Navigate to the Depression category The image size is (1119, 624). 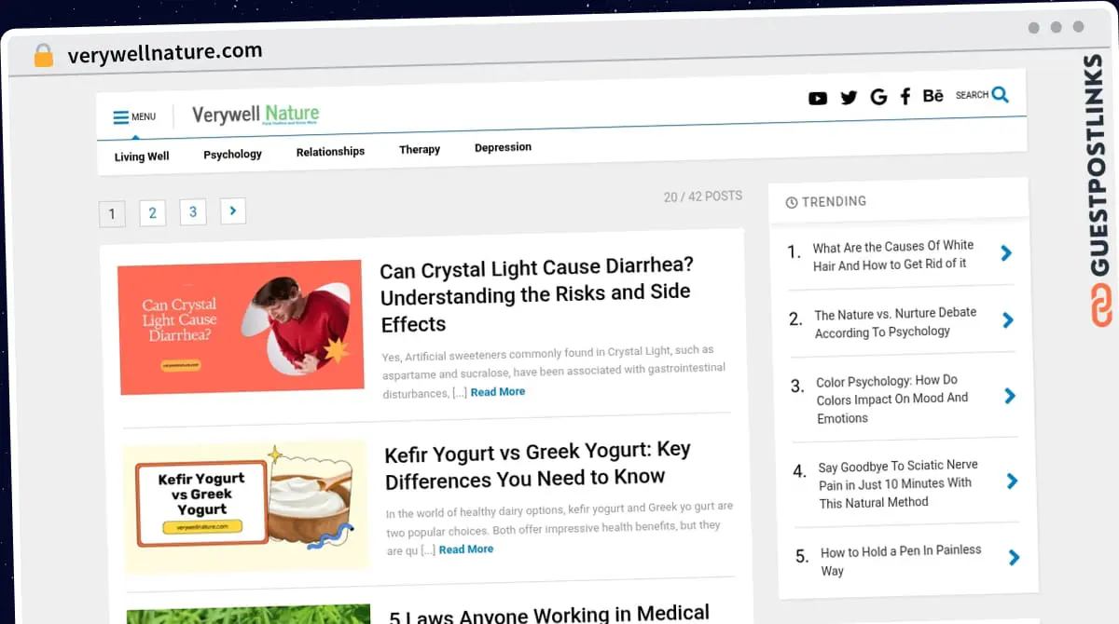pyautogui.click(x=503, y=147)
